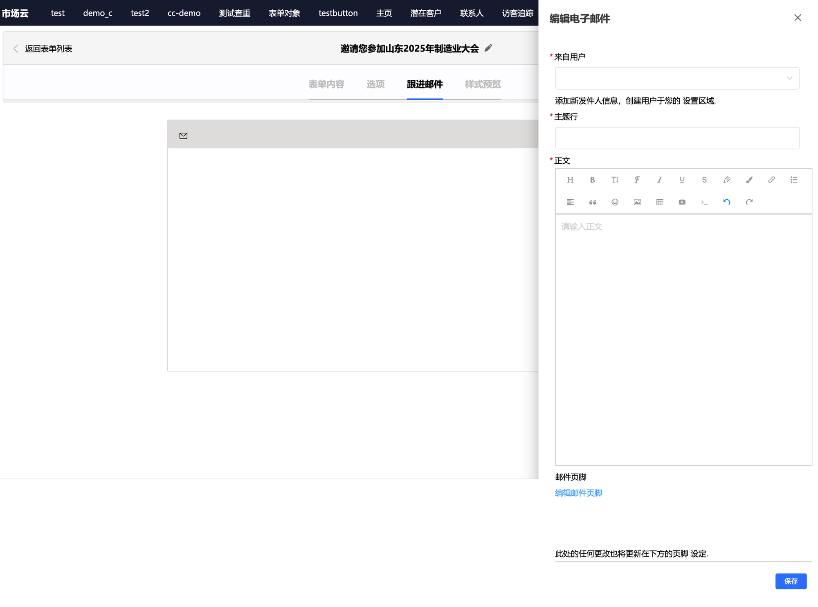Click the blue undo arrow
The image size is (818, 607).
pos(726,202)
